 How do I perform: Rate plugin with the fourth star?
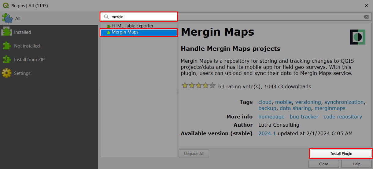tap(205, 86)
